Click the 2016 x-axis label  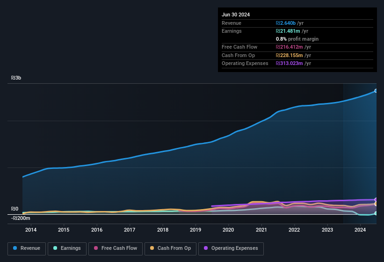tap(97, 230)
